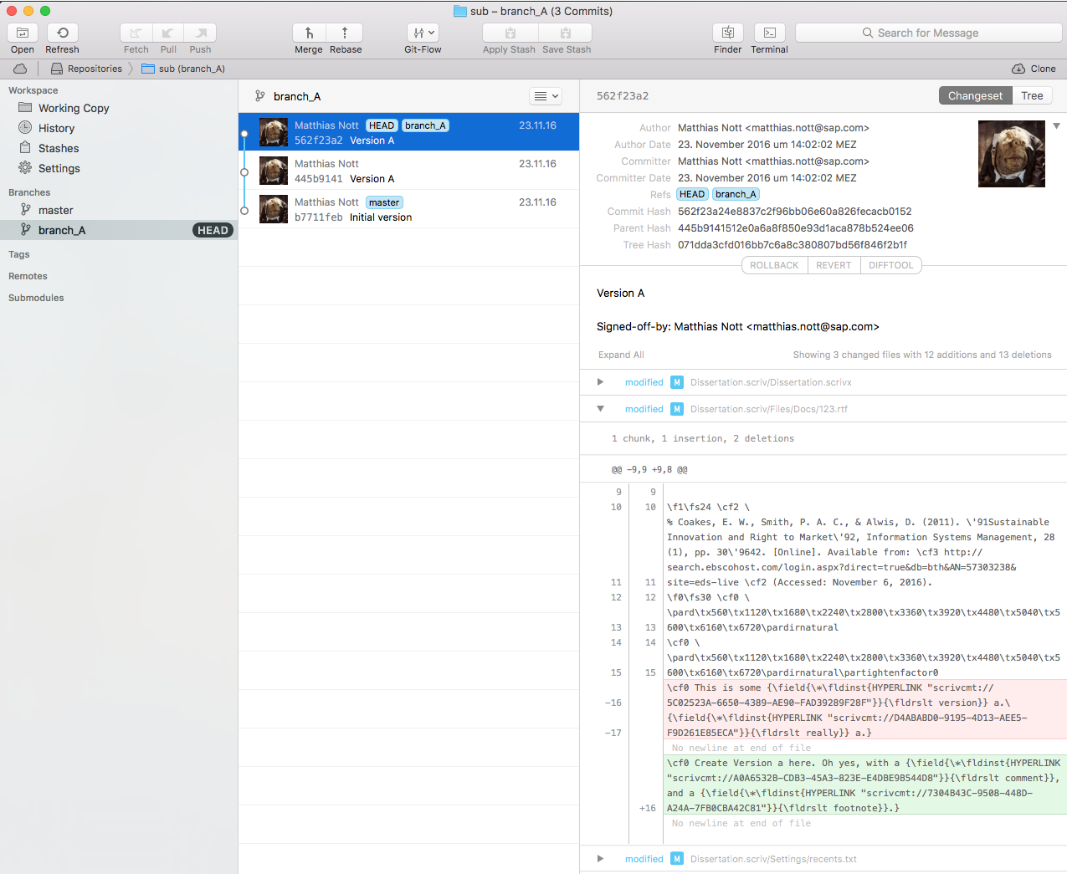Switch to the Tree view tab
This screenshot has width=1067, height=874.
1032,96
